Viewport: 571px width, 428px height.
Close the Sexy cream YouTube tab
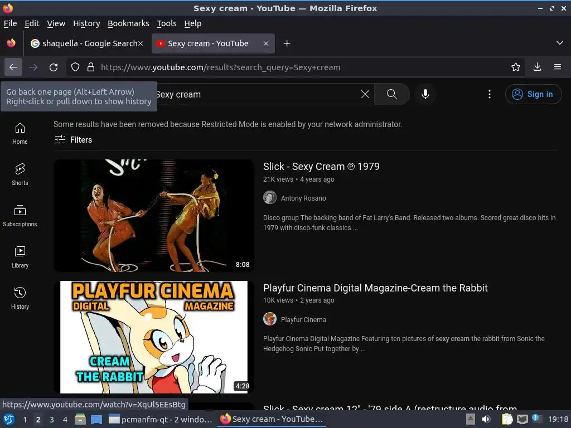pyautogui.click(x=266, y=43)
